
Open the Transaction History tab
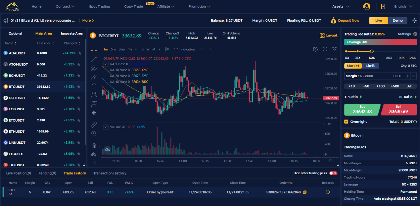pos(110,173)
